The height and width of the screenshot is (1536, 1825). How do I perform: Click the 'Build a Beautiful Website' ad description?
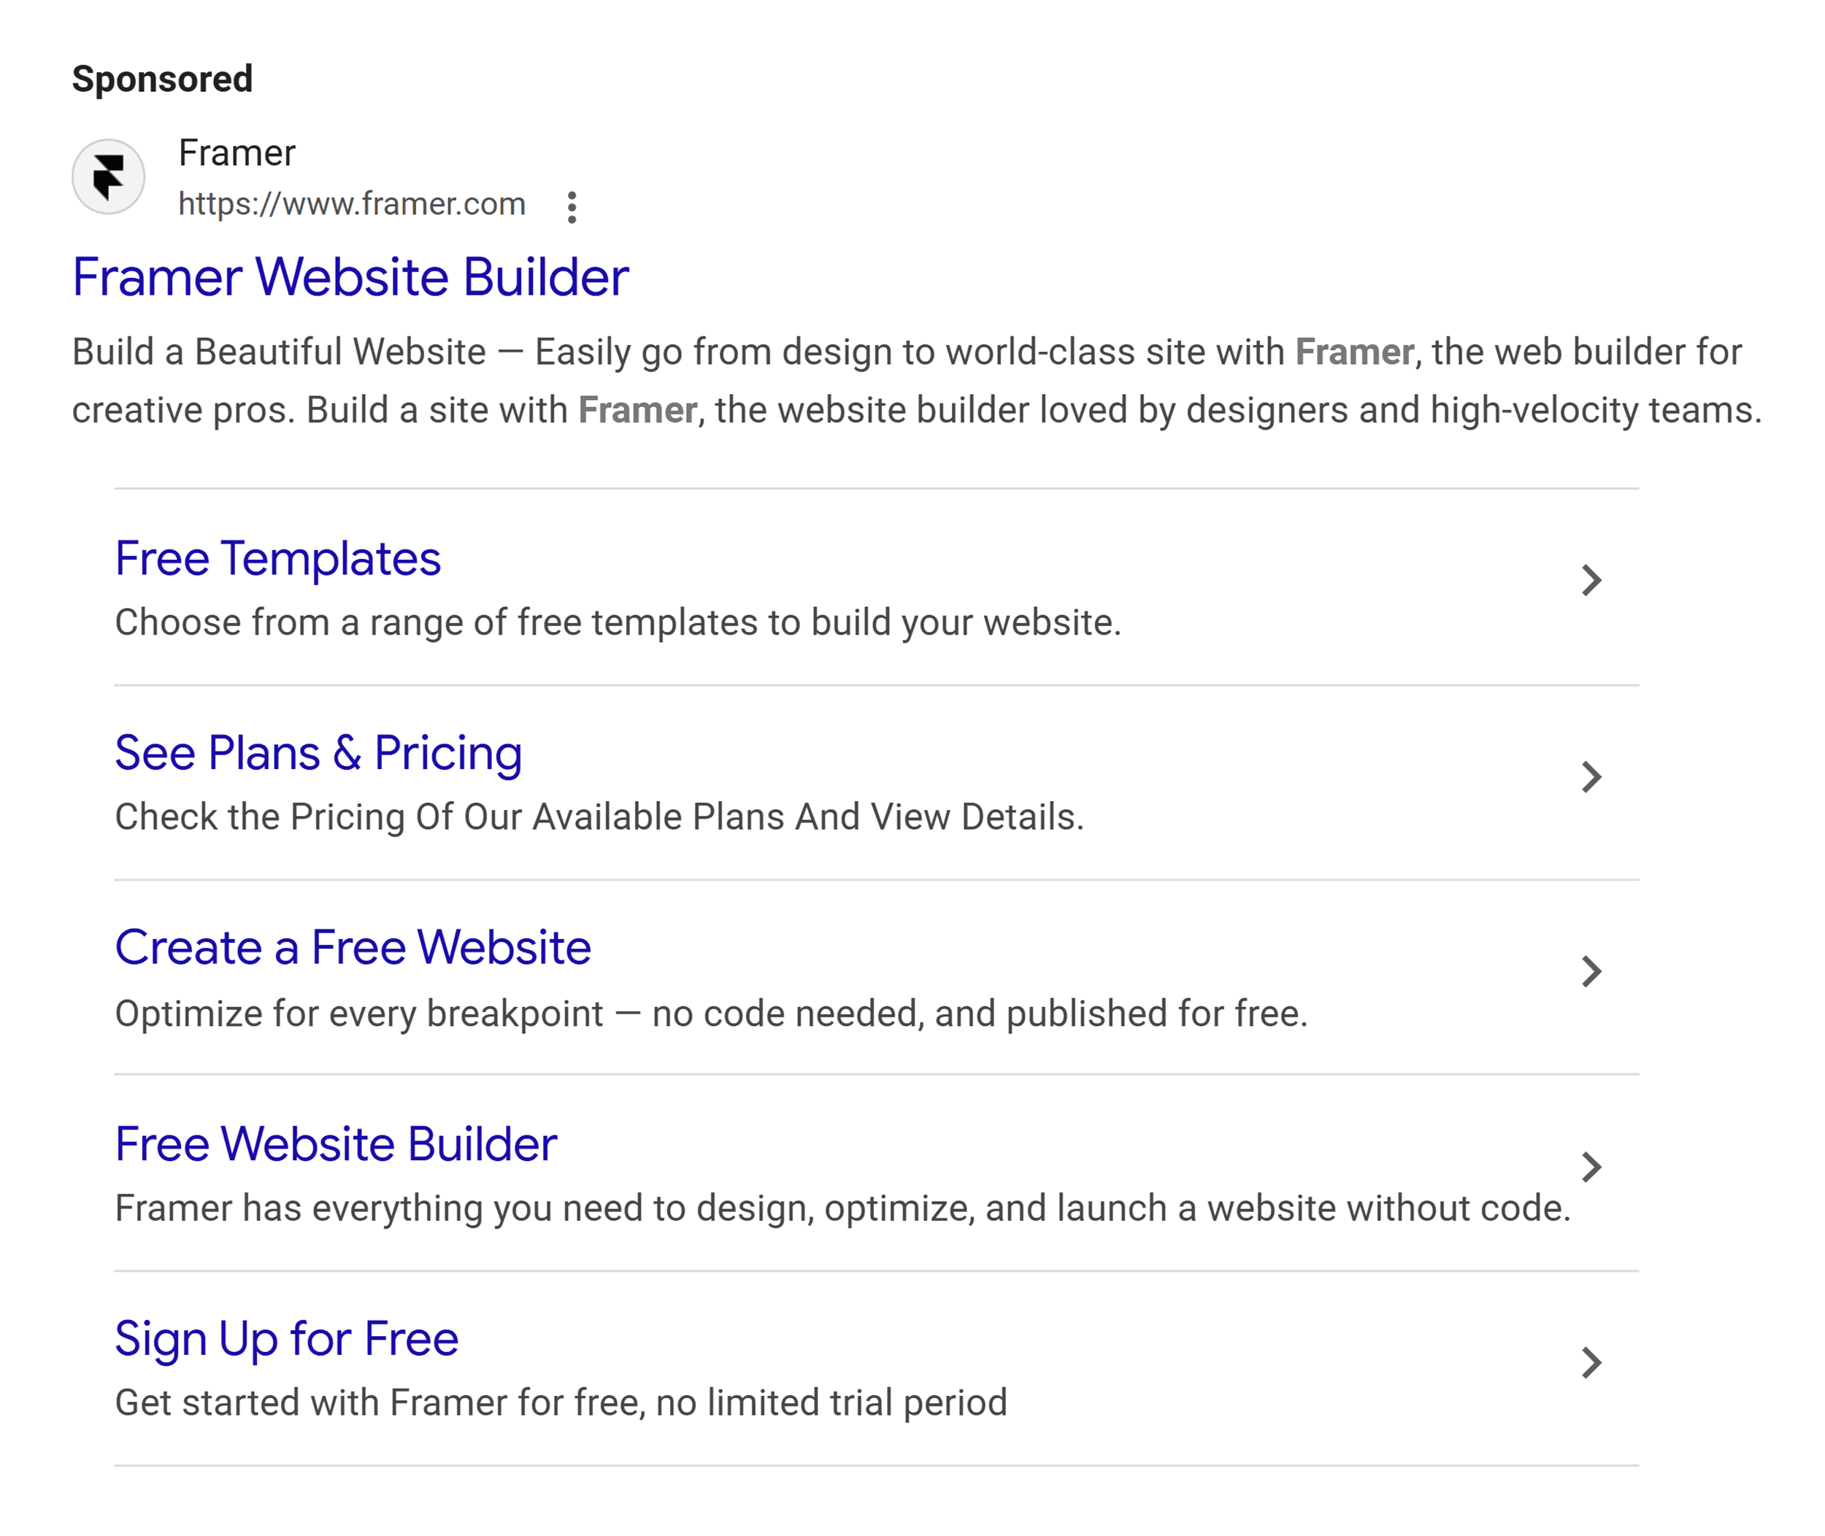(x=915, y=380)
